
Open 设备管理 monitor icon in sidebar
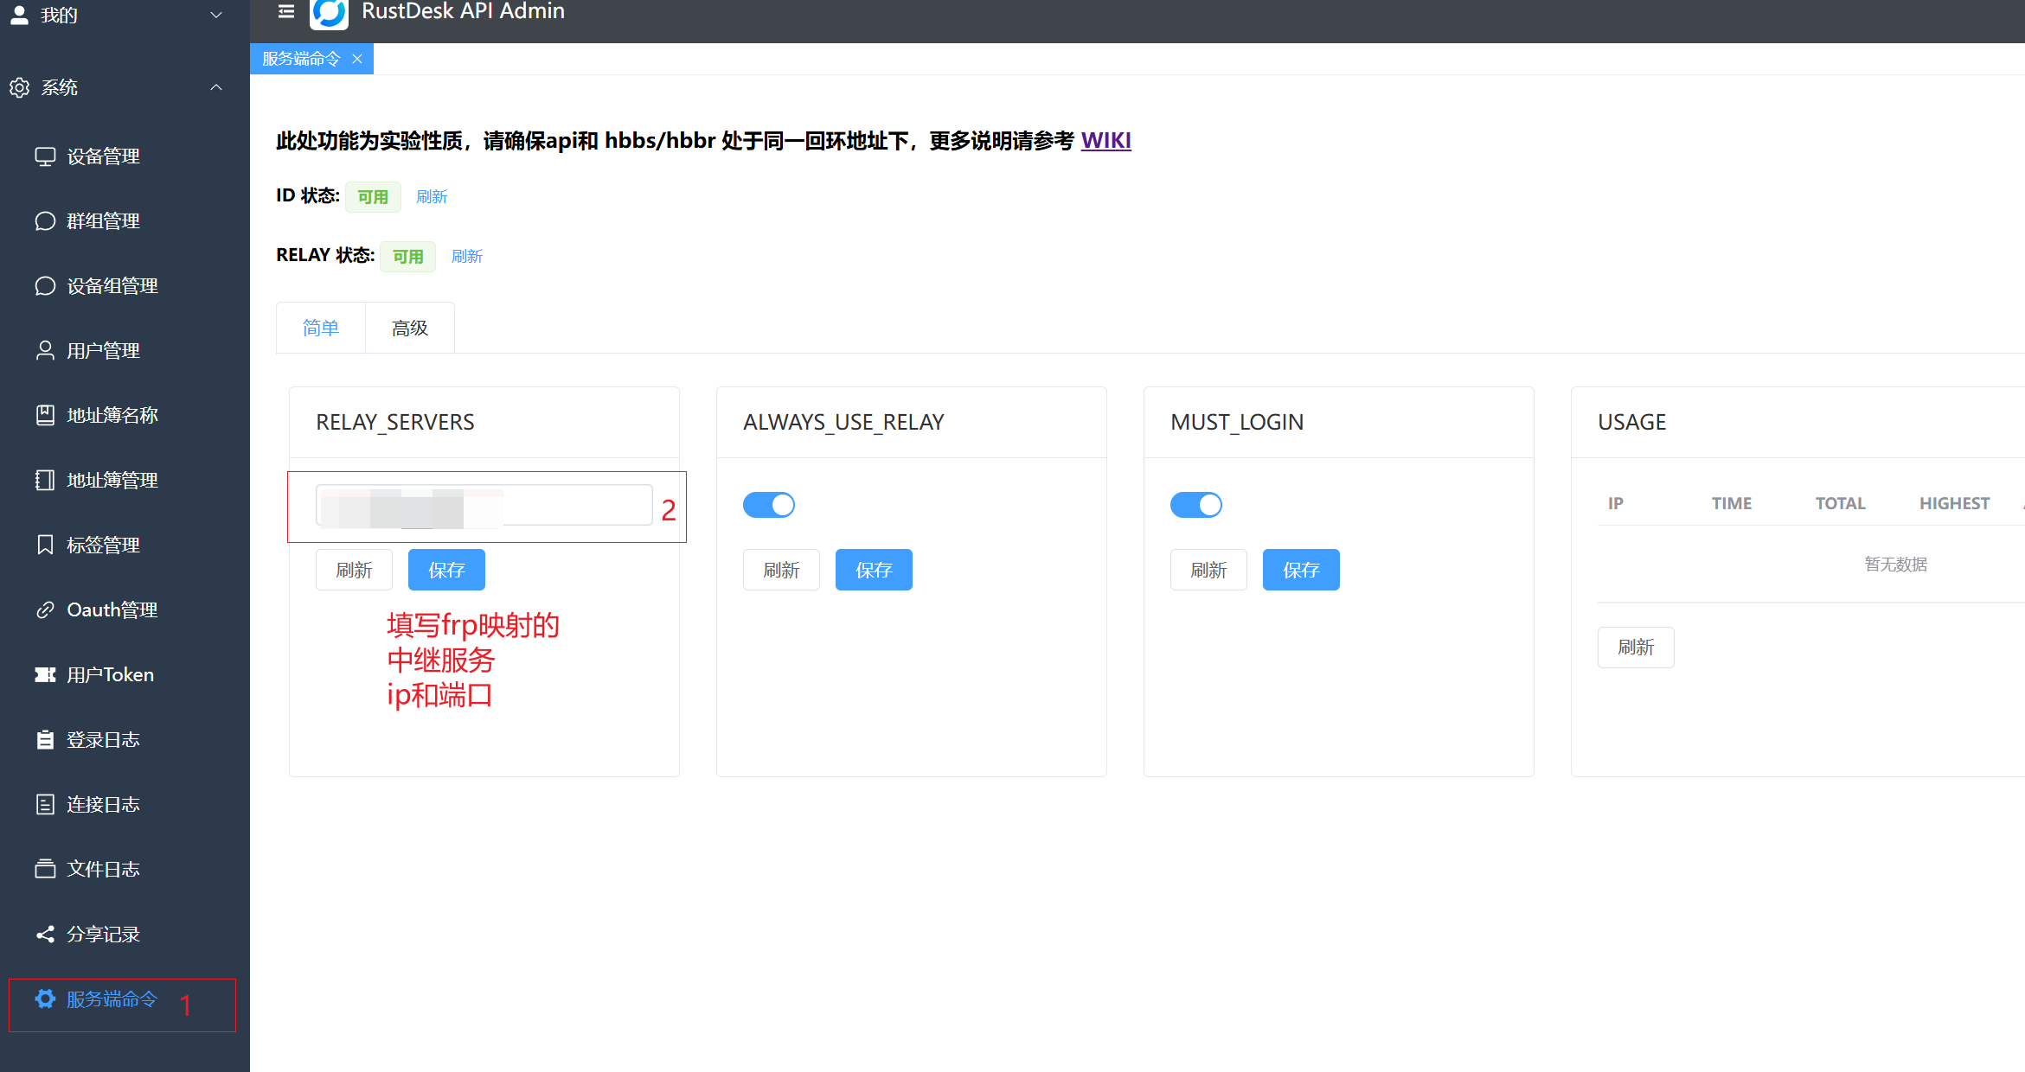[45, 156]
